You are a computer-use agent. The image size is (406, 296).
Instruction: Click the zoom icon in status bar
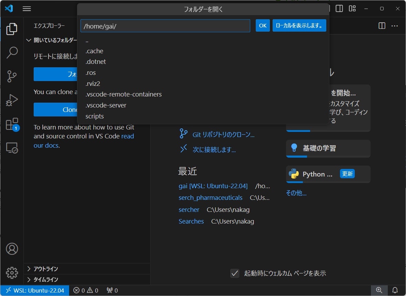(x=379, y=290)
